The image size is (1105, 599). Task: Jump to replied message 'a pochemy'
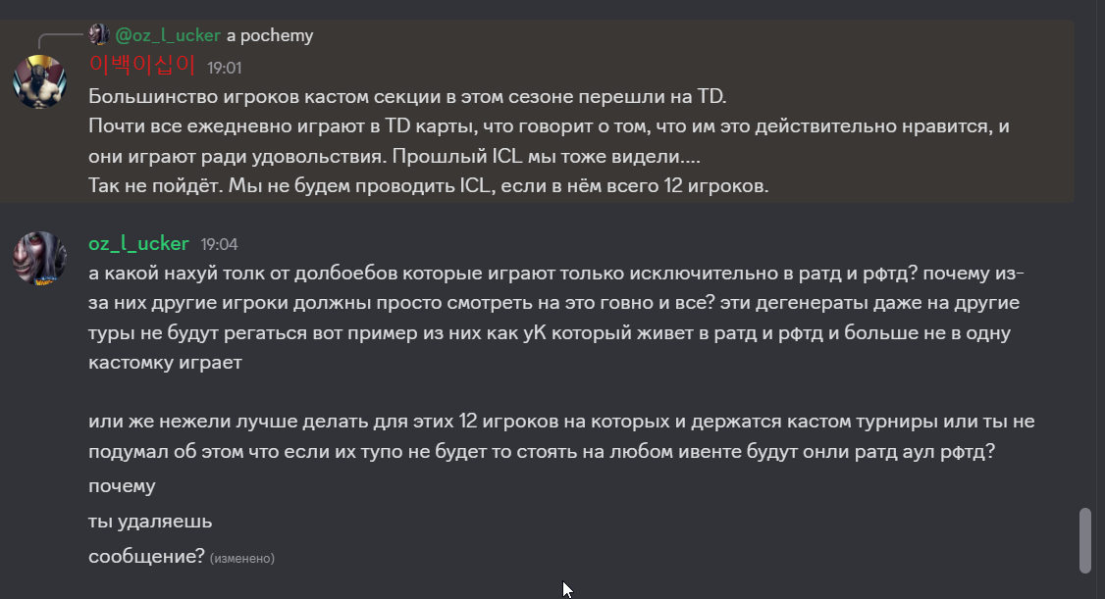[x=270, y=35]
